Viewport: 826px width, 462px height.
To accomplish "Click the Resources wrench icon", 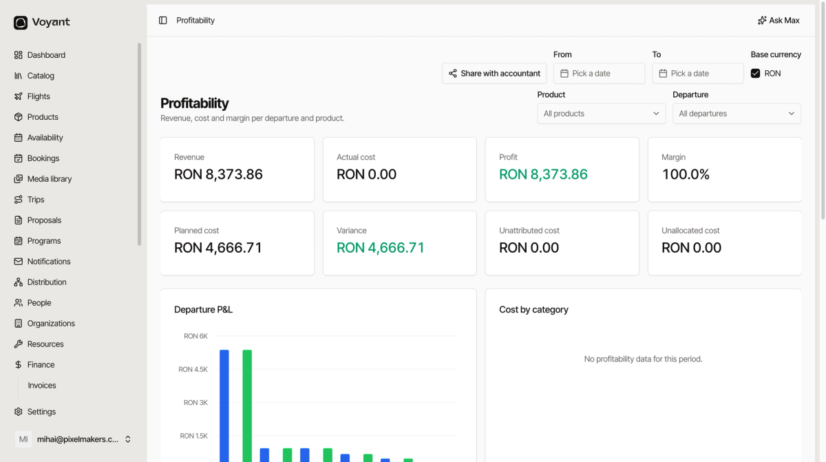I will pyautogui.click(x=19, y=344).
